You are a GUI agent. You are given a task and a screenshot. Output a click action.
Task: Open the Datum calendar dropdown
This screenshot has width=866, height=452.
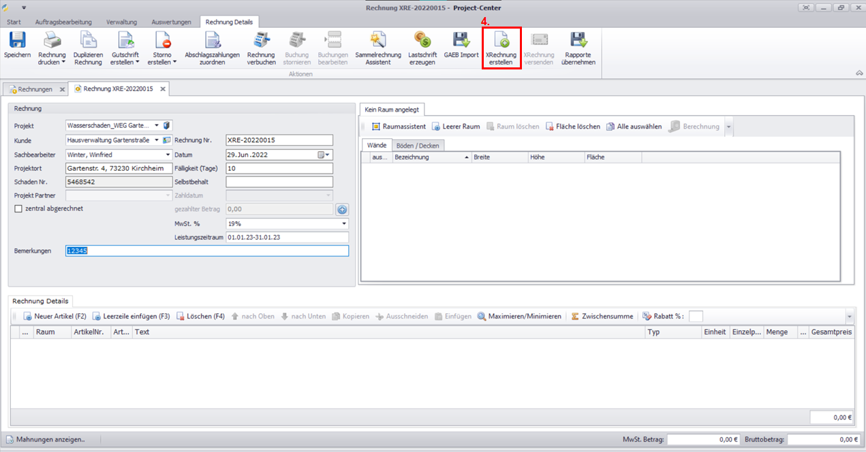coord(327,155)
